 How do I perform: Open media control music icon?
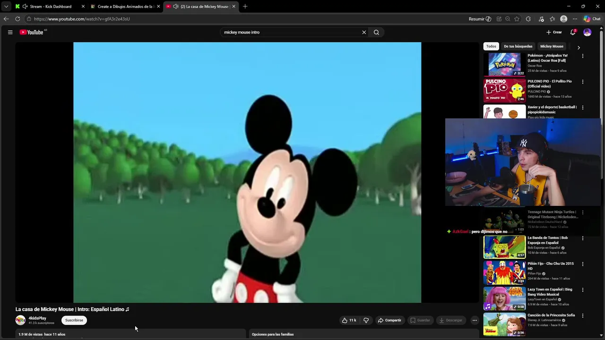pyautogui.click(x=541, y=19)
